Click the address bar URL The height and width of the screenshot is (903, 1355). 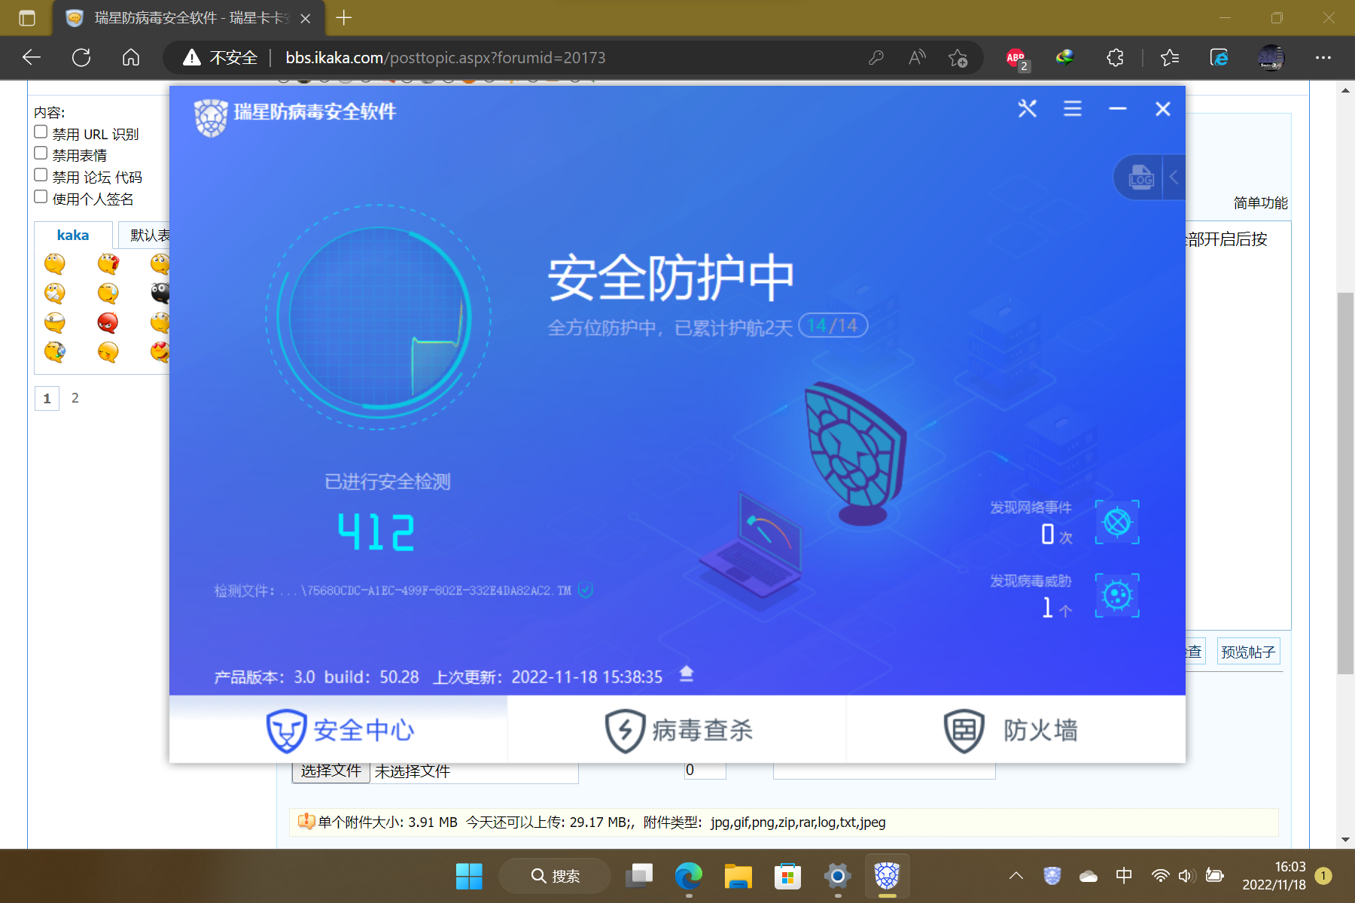coord(446,57)
